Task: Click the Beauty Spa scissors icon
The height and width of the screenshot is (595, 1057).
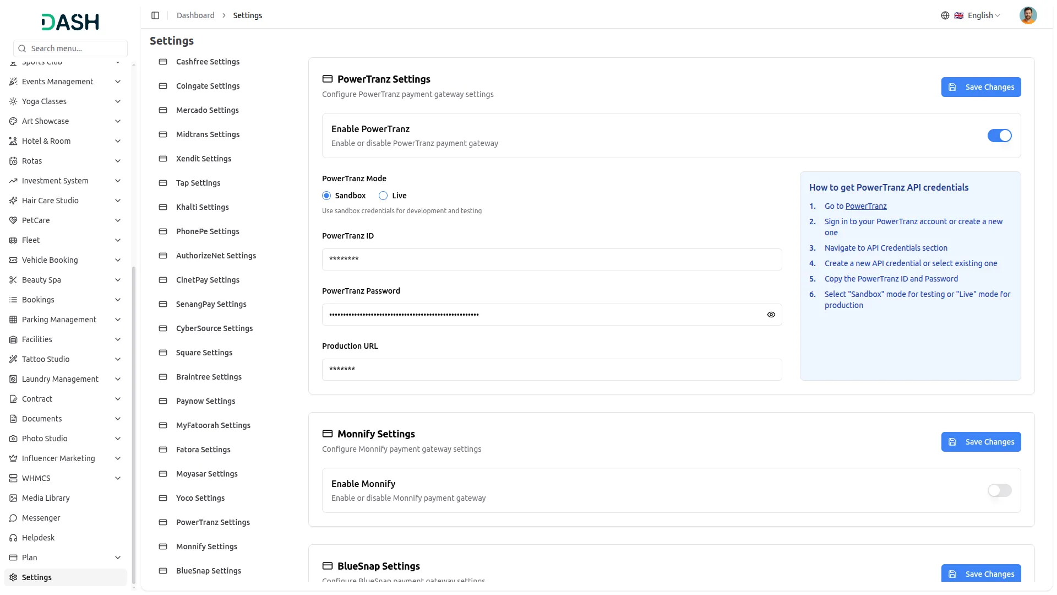Action: pyautogui.click(x=13, y=280)
